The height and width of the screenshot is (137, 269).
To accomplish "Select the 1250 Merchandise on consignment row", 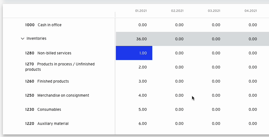I will [x=57, y=95].
